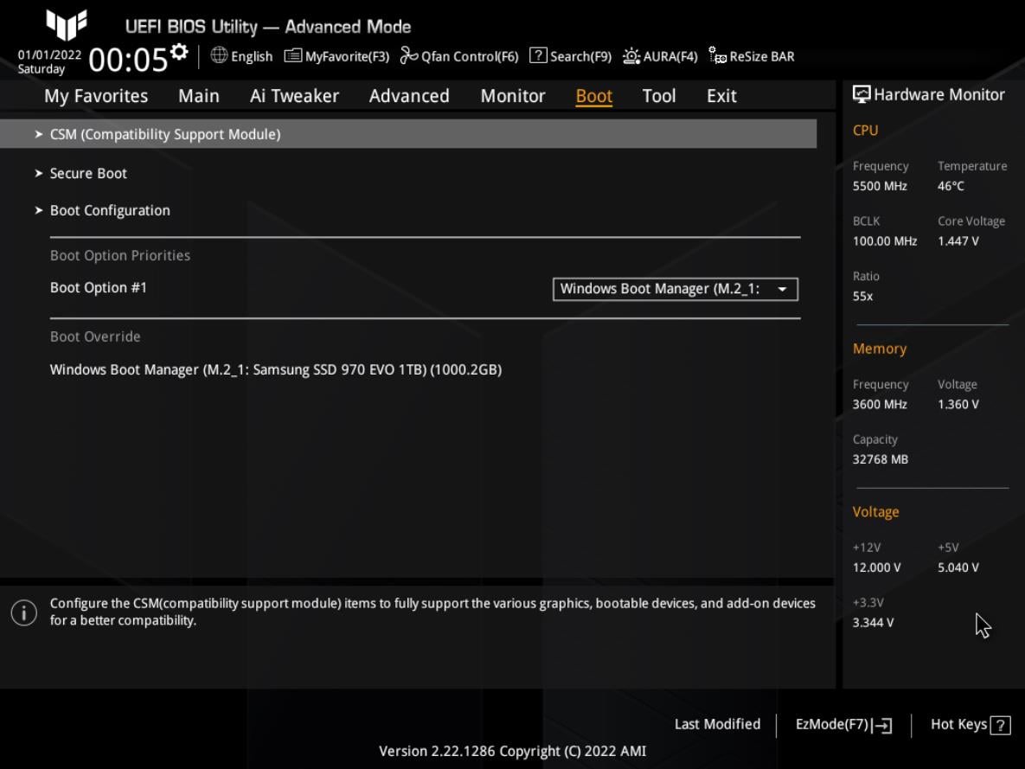Go to the Ai Tweaker tab
Screen dimensions: 1025x769
[x=294, y=96]
